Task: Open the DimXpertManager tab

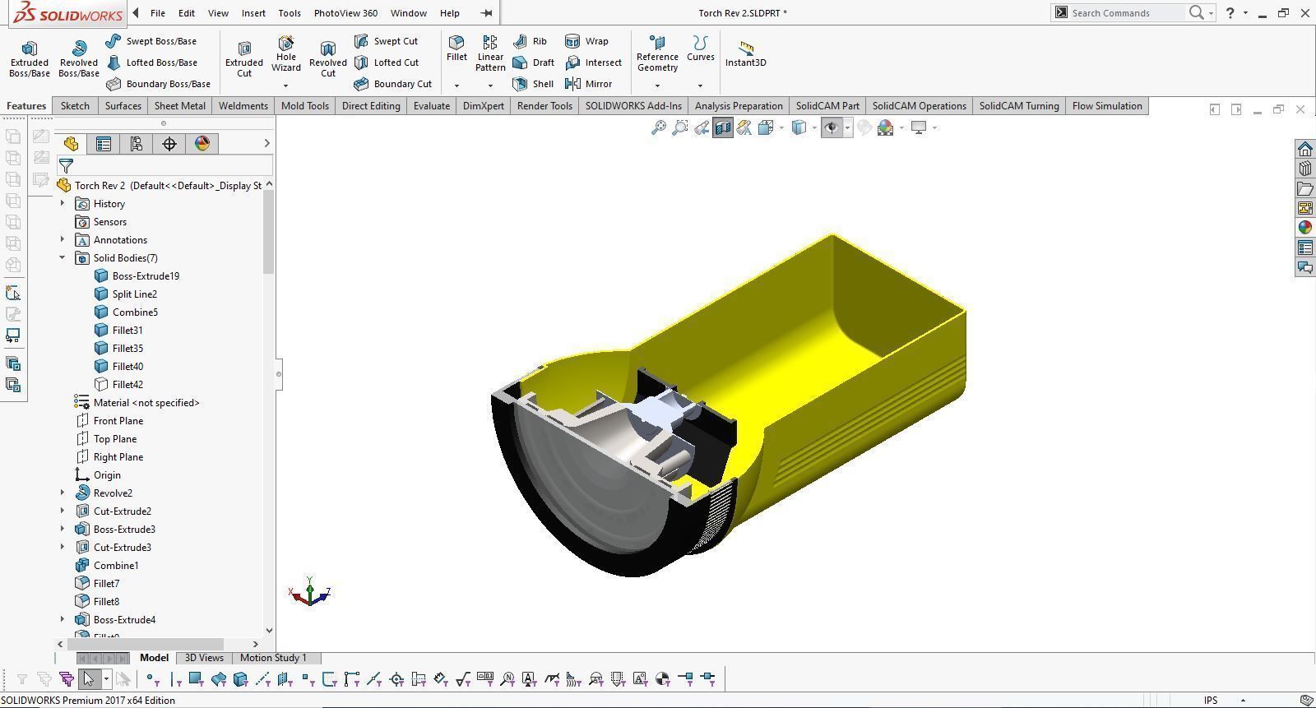Action: click(169, 144)
